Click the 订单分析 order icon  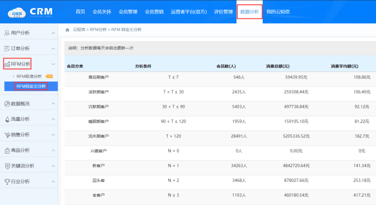pos(7,48)
